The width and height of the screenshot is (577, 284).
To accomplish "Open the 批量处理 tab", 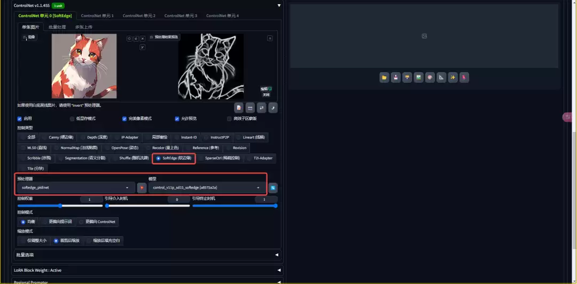I will (57, 27).
